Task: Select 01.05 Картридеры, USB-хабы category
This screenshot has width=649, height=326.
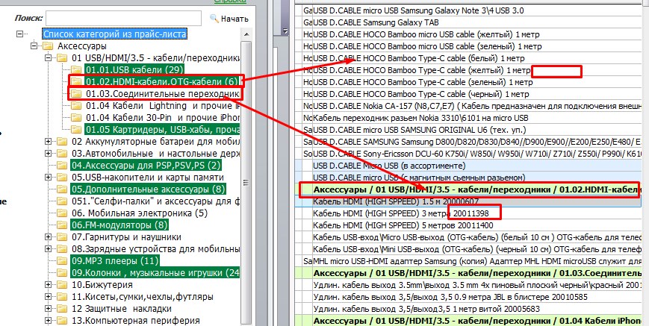Action: point(162,129)
